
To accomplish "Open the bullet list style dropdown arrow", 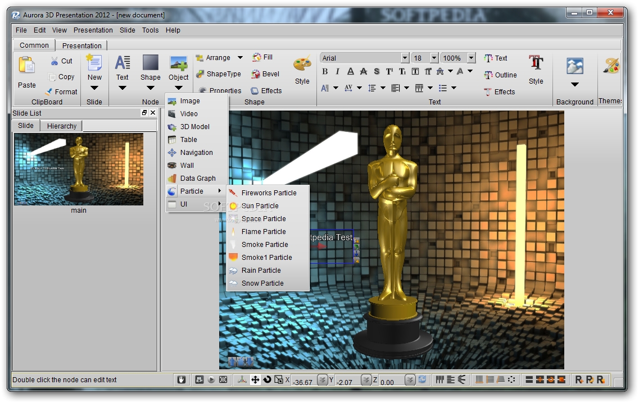I will coord(454,88).
